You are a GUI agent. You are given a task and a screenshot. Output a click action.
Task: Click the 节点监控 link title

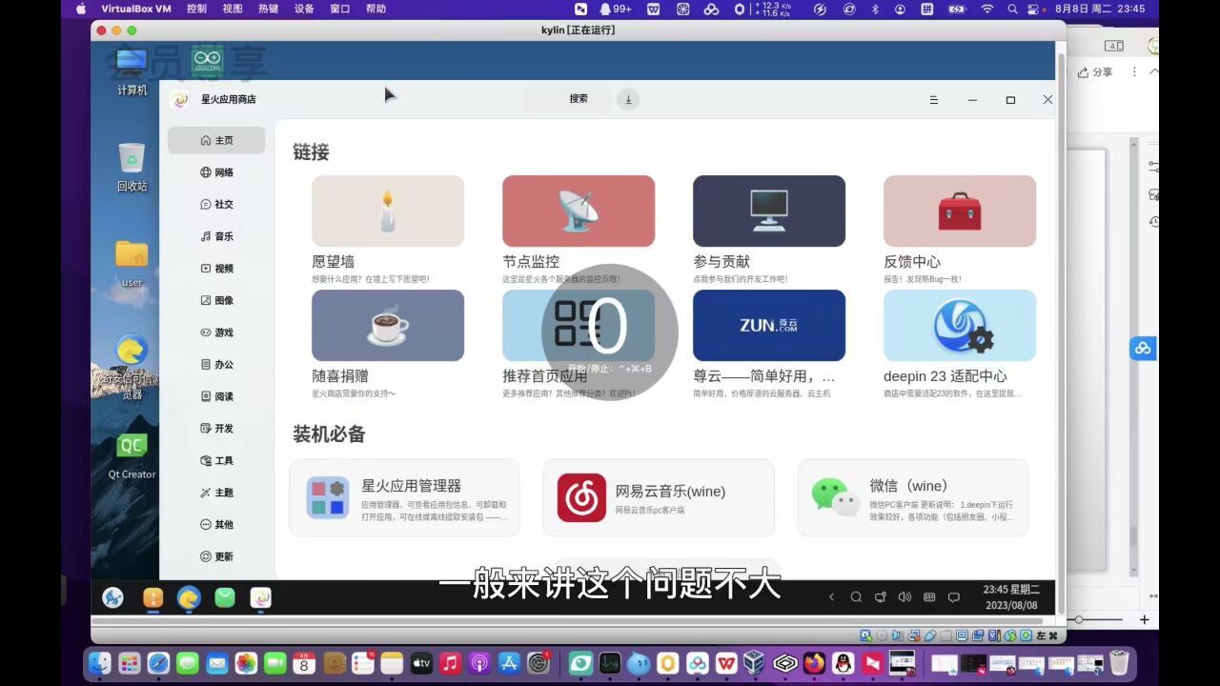pos(531,261)
